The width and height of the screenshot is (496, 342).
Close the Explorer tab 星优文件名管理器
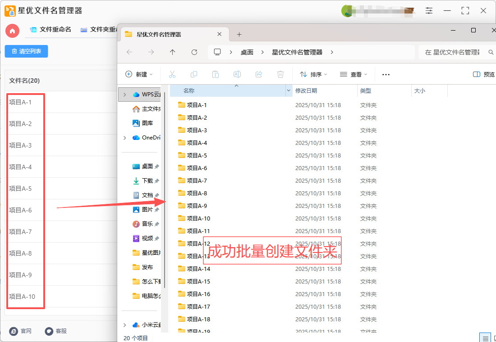point(220,34)
